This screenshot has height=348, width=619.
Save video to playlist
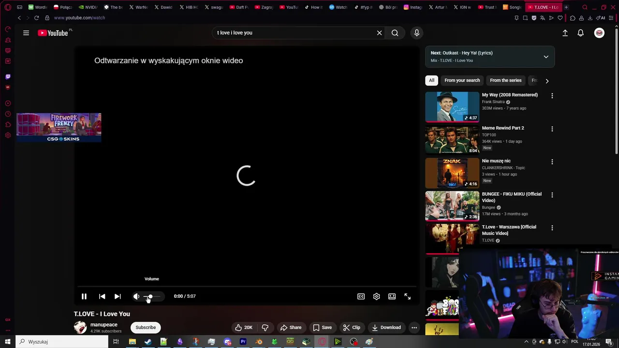pyautogui.click(x=322, y=327)
